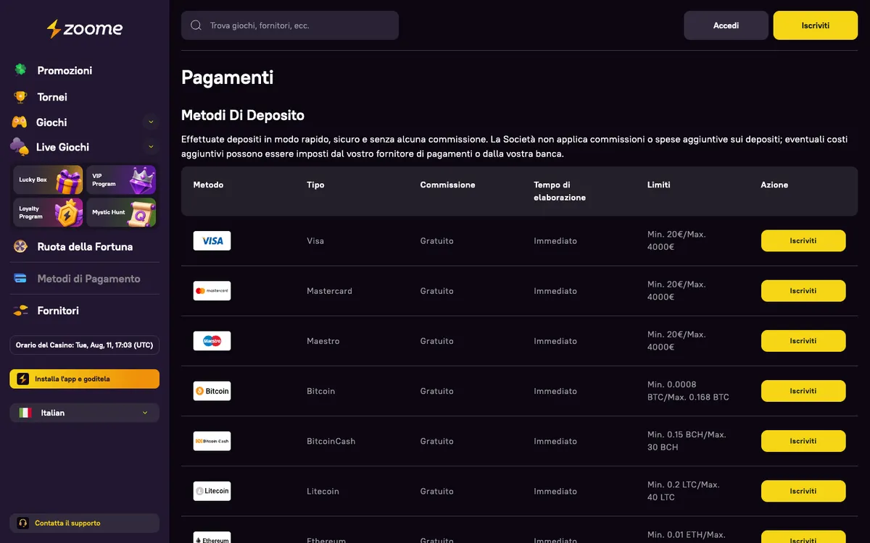Click the Metodi Di Deposito heading
Viewport: 870px width, 543px height.
coord(243,115)
